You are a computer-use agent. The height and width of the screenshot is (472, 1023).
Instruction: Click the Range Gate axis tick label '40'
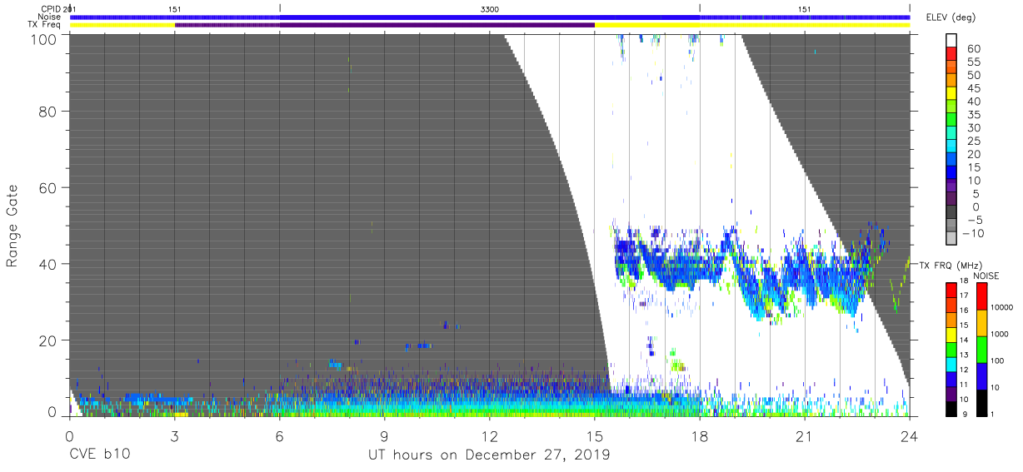(47, 264)
